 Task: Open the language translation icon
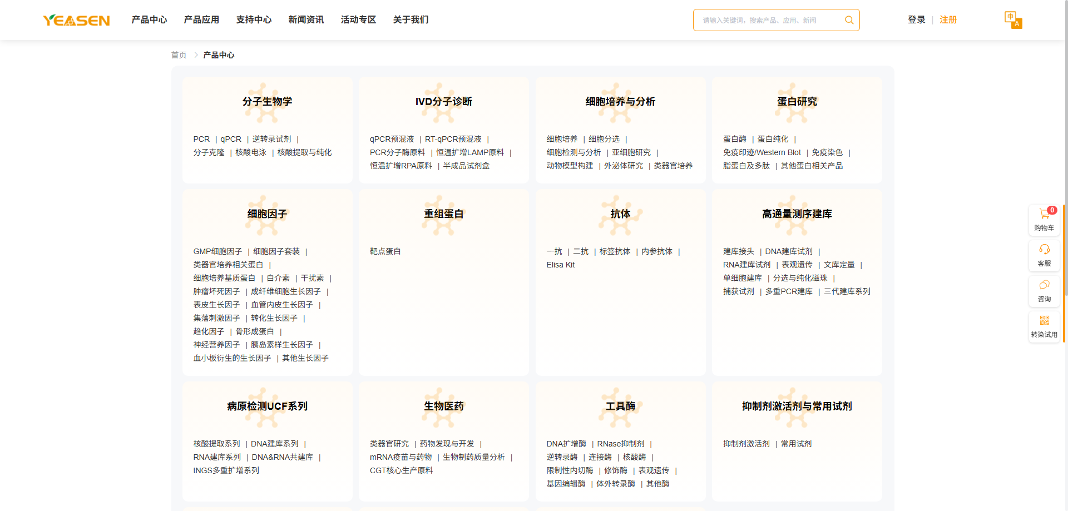tap(1013, 19)
